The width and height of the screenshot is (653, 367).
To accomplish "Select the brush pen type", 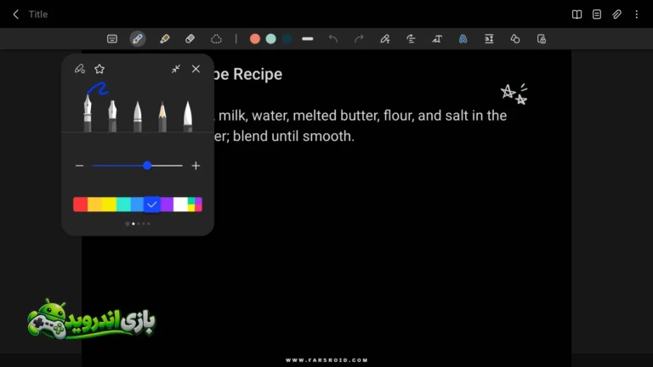I will 188,116.
